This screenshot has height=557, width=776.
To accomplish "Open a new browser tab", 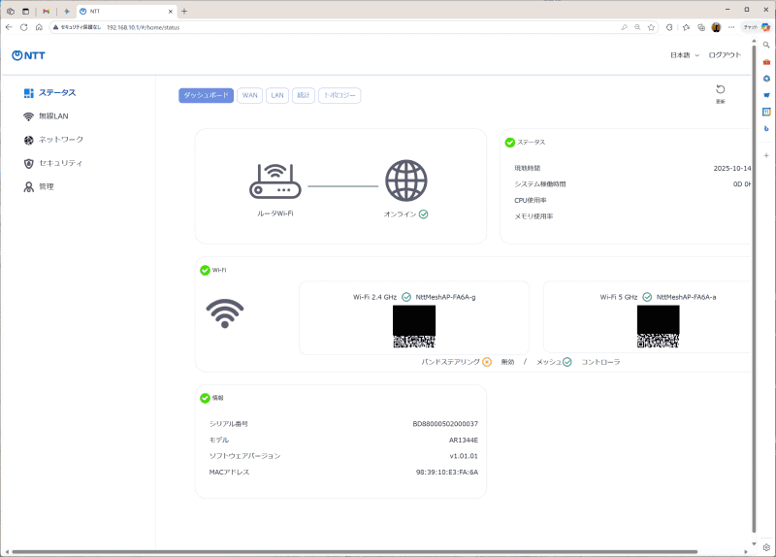I will click(x=184, y=11).
